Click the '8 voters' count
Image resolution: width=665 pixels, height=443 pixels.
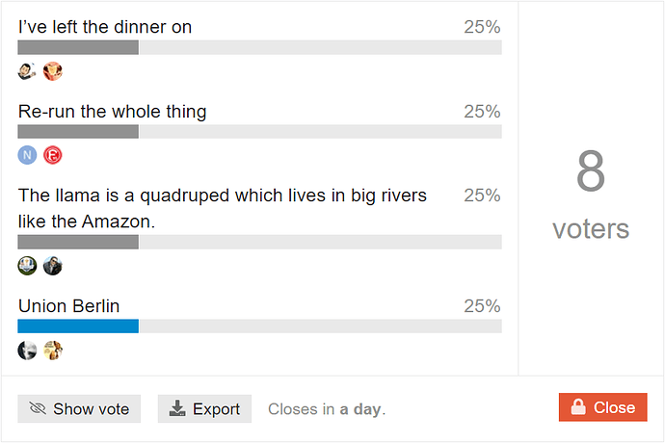click(x=591, y=195)
